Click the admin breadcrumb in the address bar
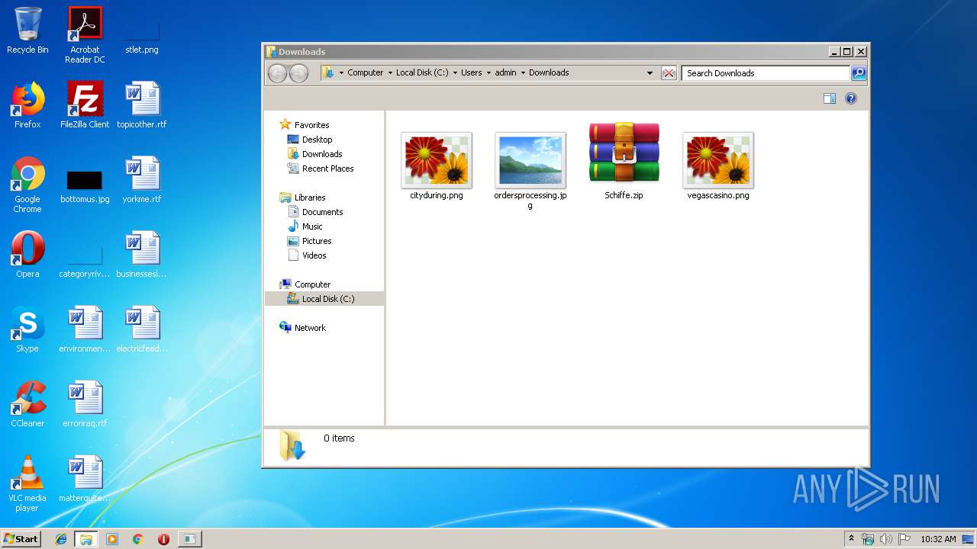977x549 pixels. click(x=505, y=73)
